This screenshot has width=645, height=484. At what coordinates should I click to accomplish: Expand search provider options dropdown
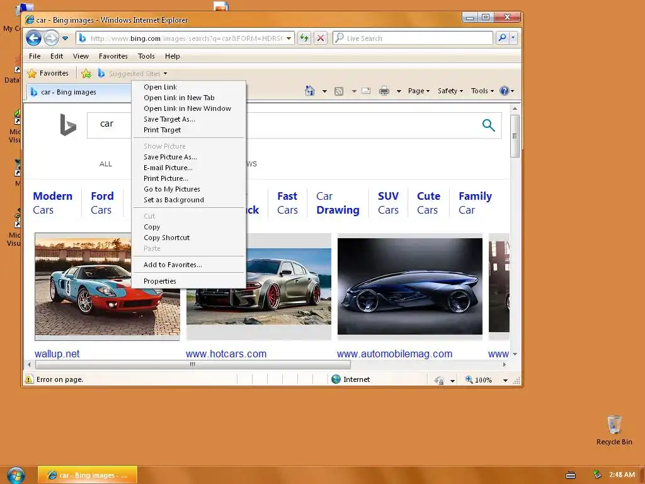513,38
